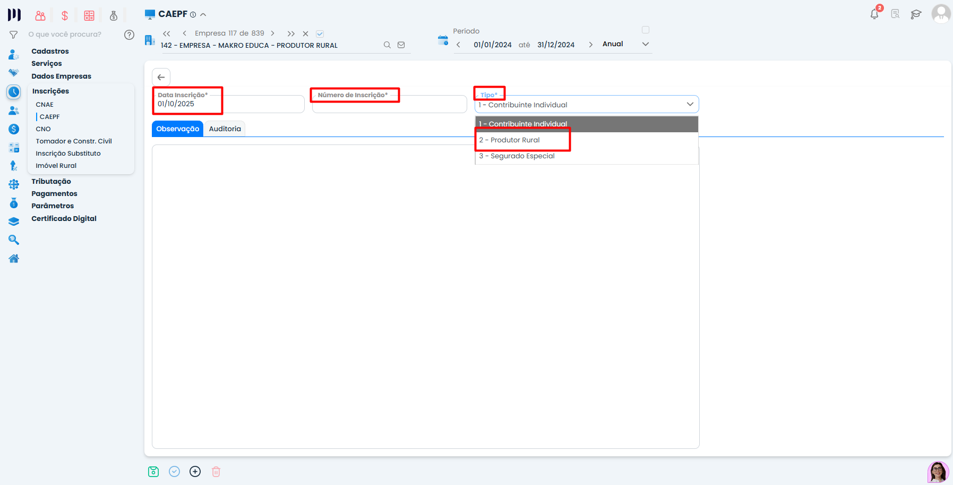Expand the Tributação menu
Screen dimensions: 953x485
(51, 181)
